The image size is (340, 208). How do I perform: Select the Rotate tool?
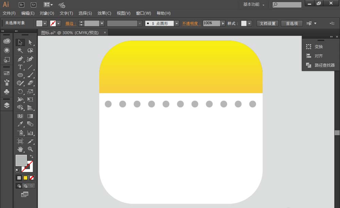pos(20,91)
